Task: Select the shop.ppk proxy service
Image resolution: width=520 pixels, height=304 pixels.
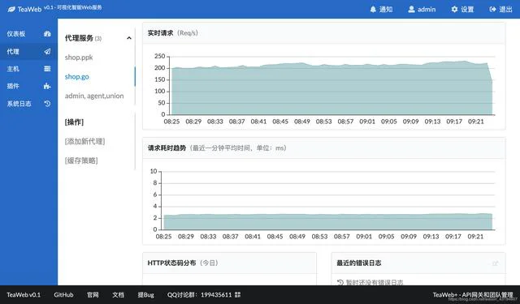Action: pos(79,58)
